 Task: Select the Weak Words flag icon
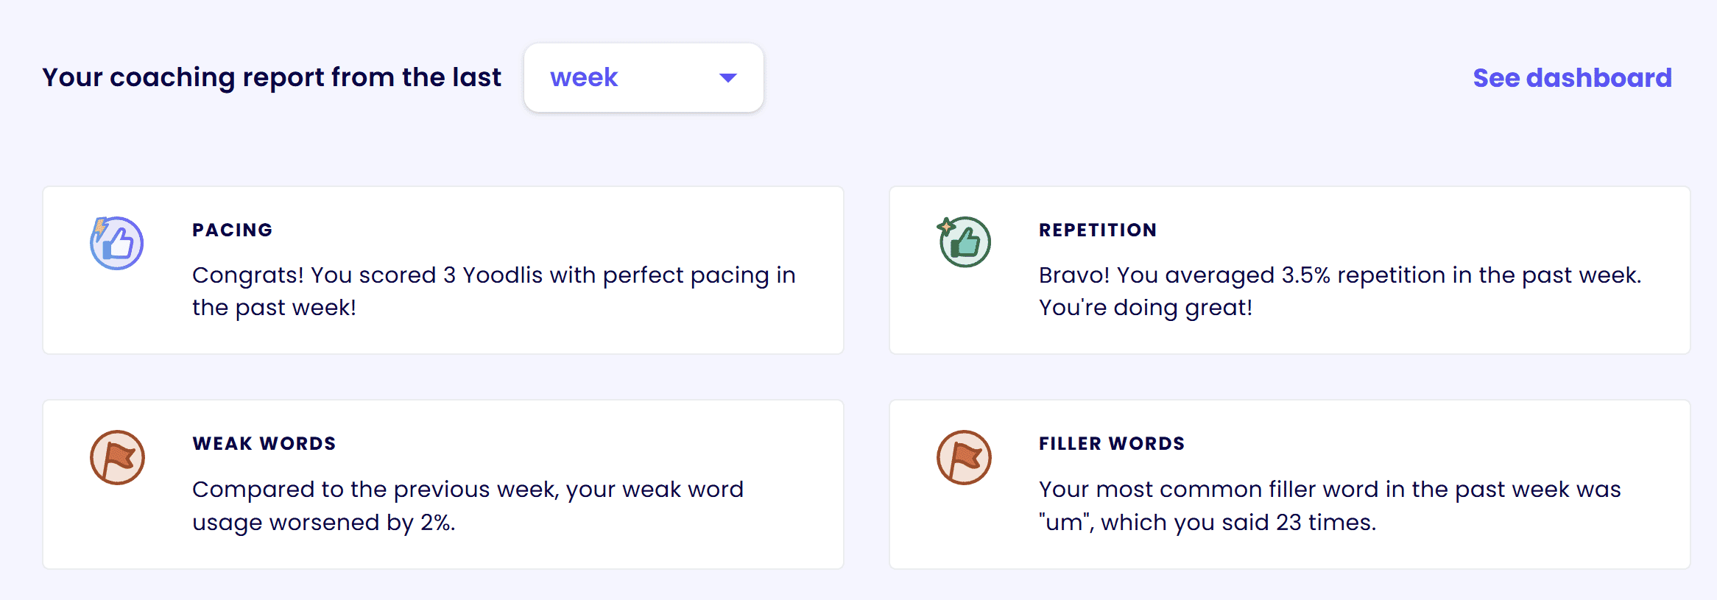(x=116, y=456)
